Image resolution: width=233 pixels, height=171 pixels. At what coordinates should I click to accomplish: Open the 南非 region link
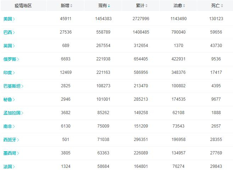tap(8, 126)
